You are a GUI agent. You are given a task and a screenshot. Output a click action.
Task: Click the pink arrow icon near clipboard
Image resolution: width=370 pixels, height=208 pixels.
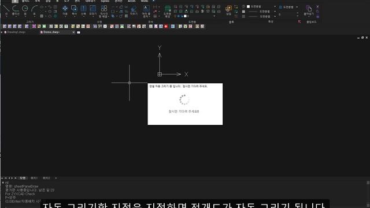299,22
